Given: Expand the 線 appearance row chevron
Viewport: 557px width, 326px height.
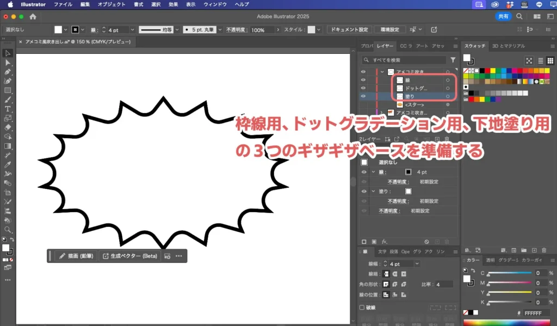Looking at the screenshot, I should coord(373,172).
